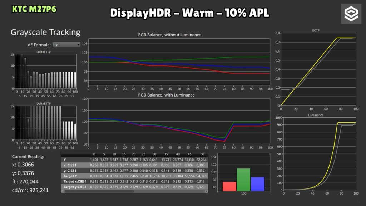The image size is (366, 206).
Task: Click the KTC M27P6 label
Action: click(34, 9)
